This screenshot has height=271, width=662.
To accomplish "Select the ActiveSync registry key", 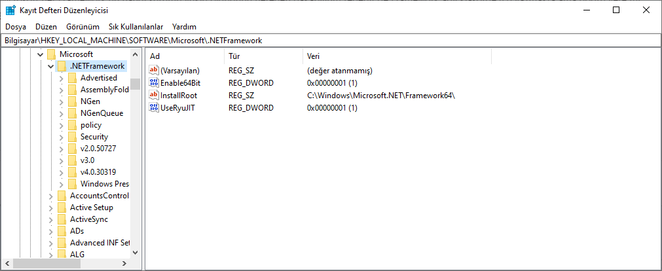I will click(x=89, y=219).
